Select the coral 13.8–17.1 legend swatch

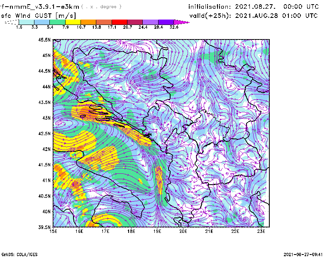pyautogui.click(x=104, y=22)
